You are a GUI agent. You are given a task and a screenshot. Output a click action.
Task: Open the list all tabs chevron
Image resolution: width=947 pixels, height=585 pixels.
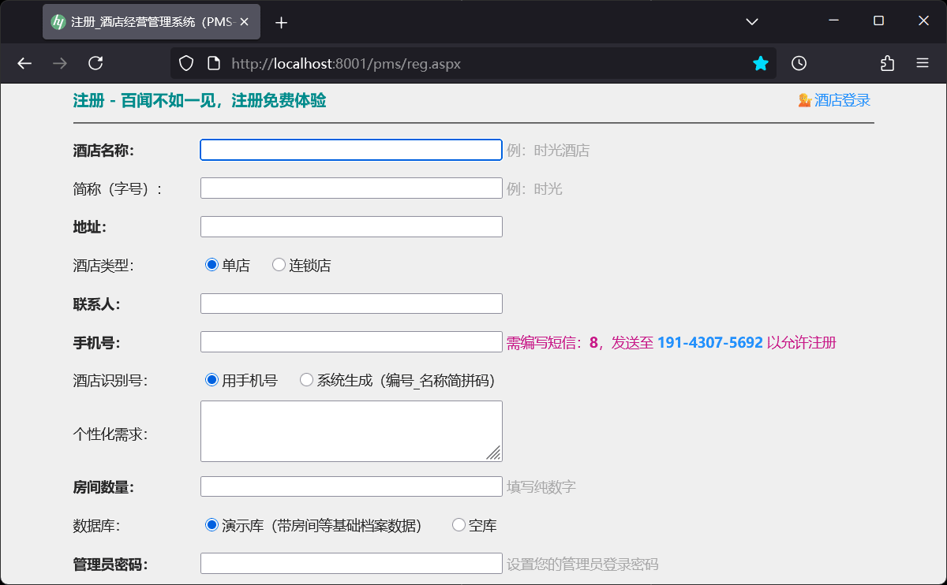pyautogui.click(x=750, y=21)
